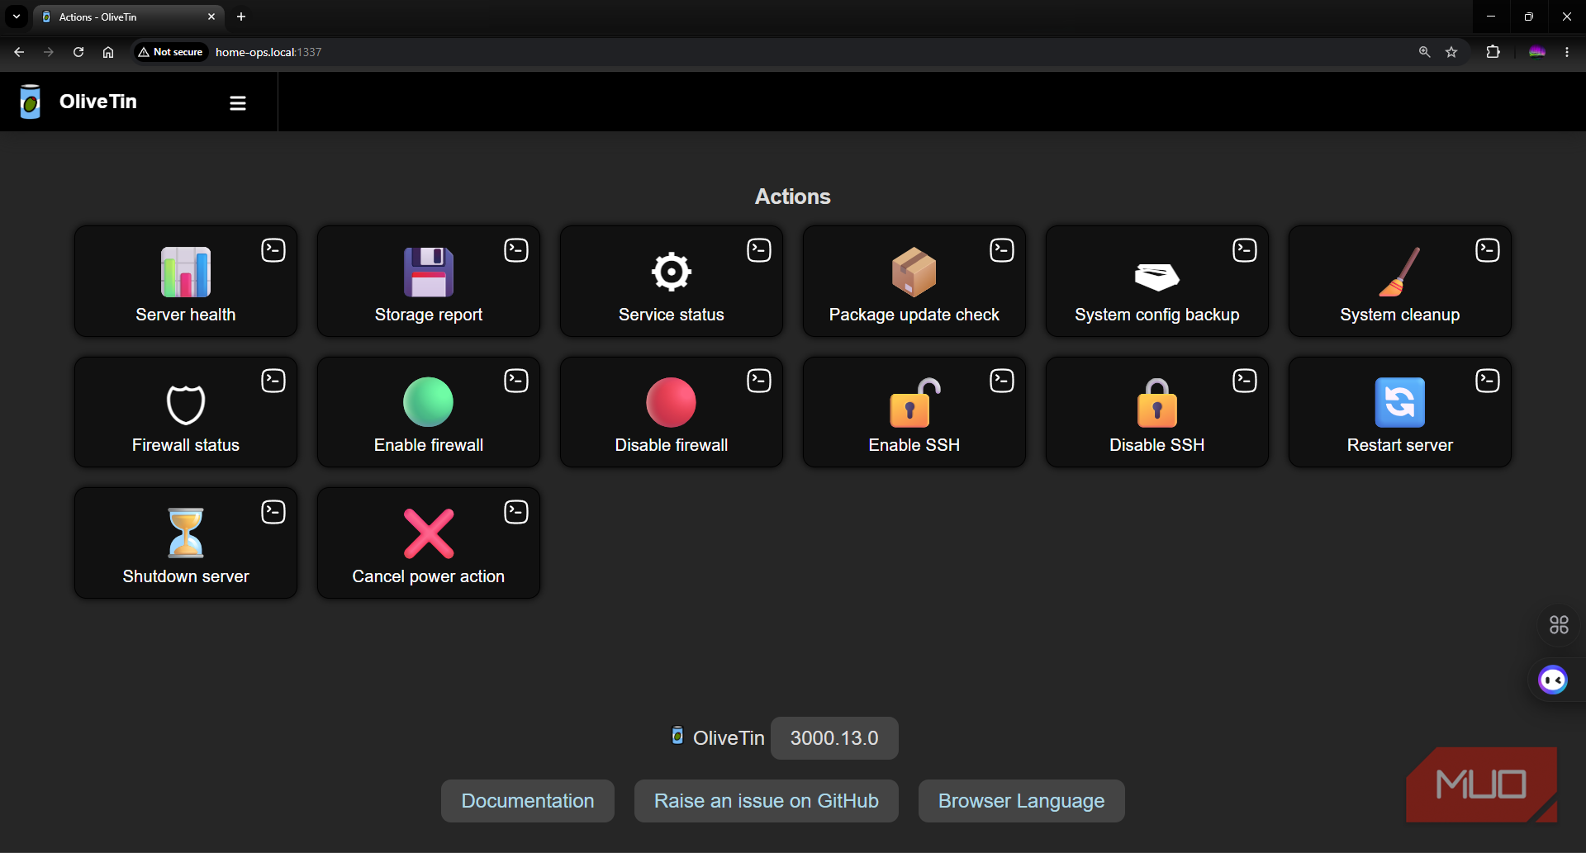Open terminal log icon on Storage report card
1586x853 pixels.
point(516,249)
